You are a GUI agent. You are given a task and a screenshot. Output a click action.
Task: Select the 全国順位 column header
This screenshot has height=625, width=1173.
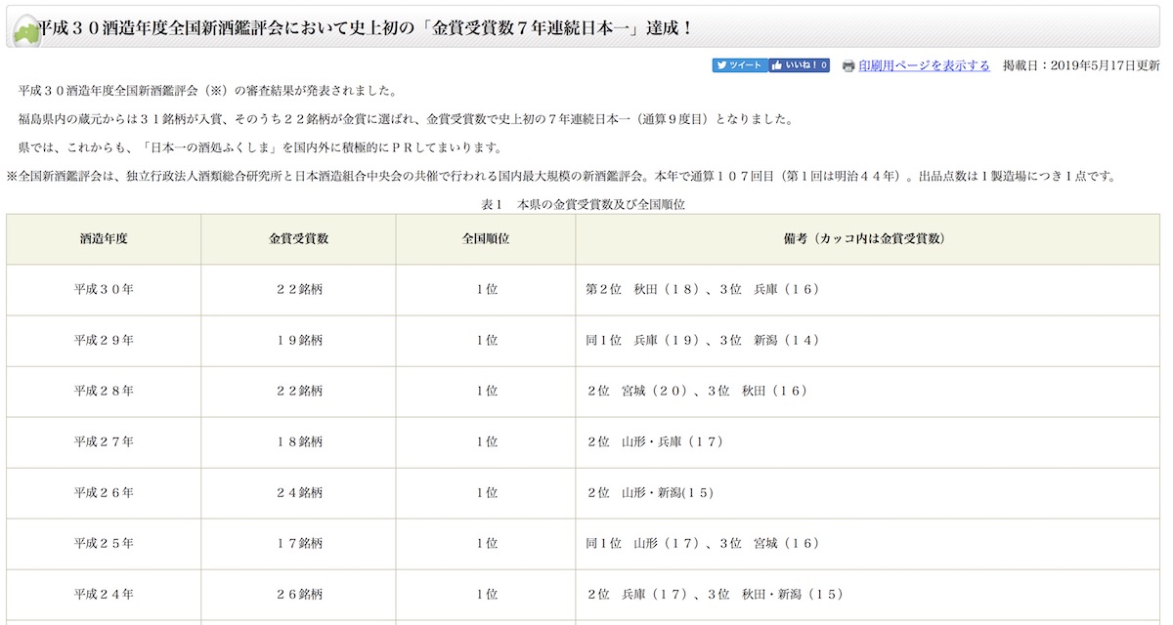(486, 239)
